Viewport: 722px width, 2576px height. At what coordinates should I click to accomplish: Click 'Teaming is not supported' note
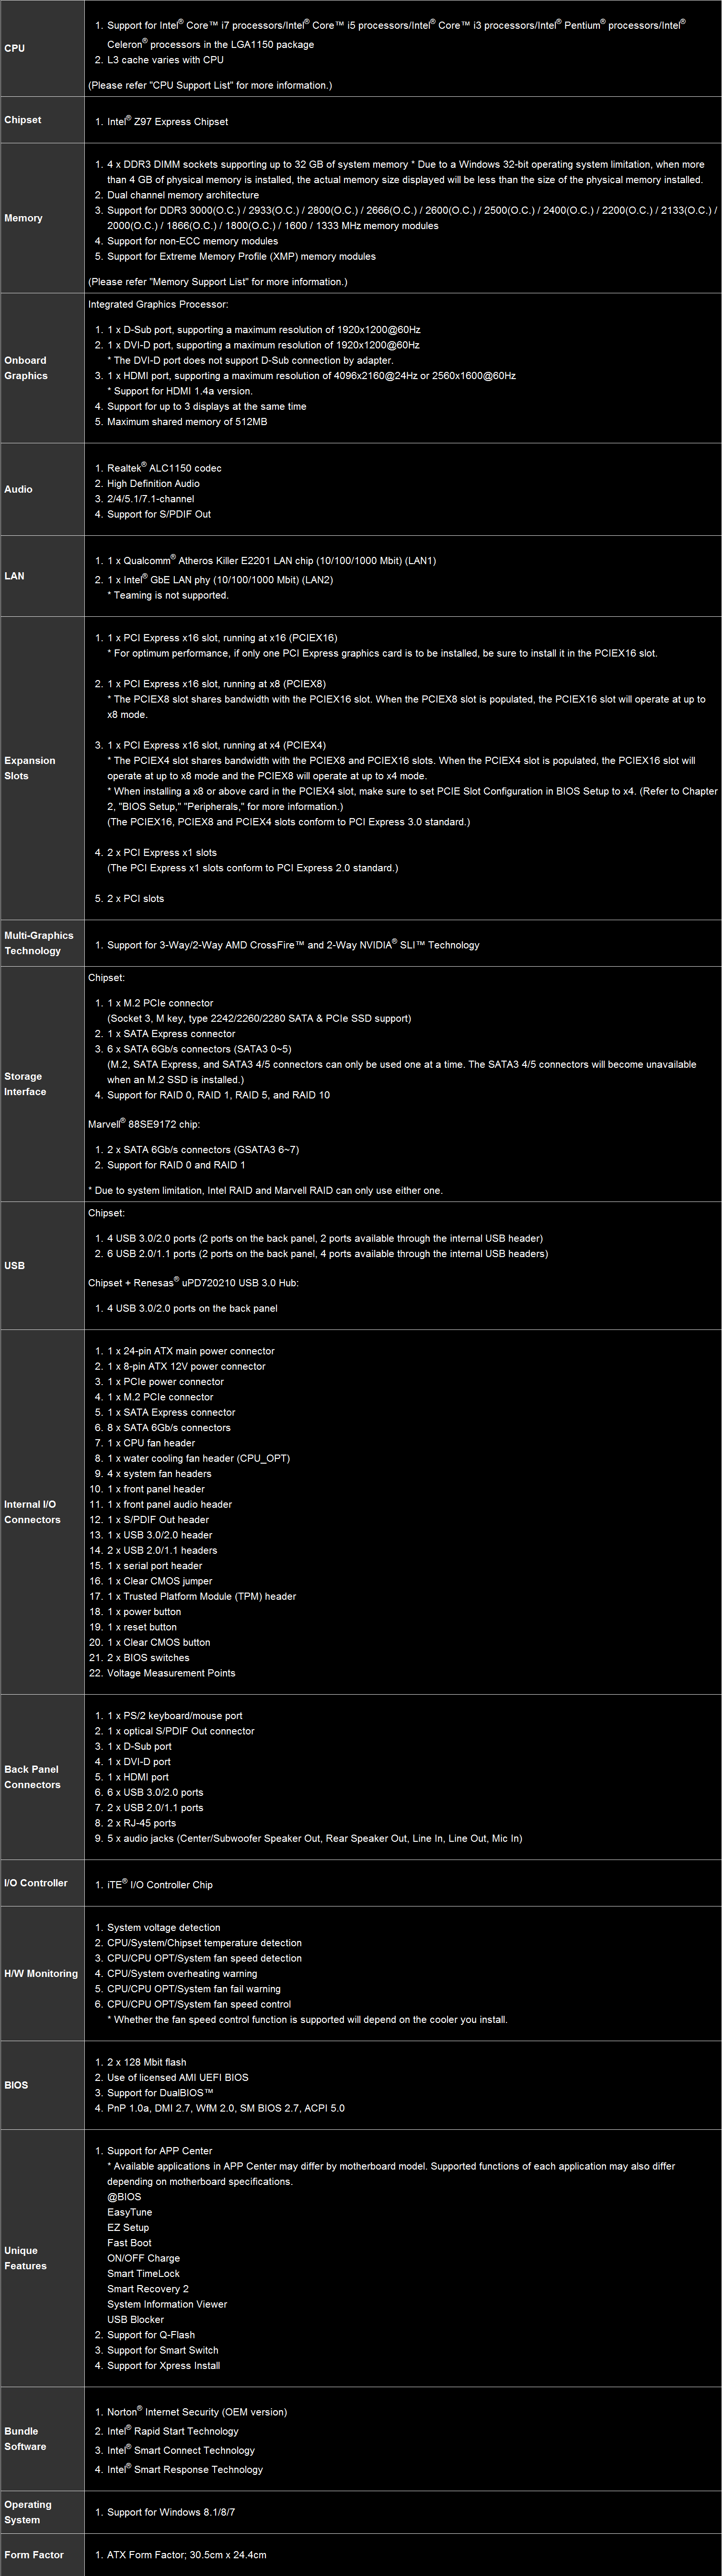[x=168, y=595]
